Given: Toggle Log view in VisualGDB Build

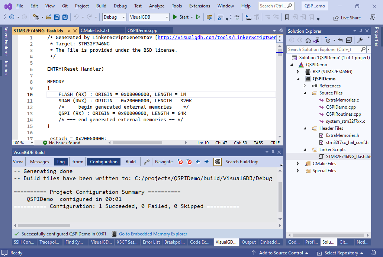Looking at the screenshot, I should 61,162.
